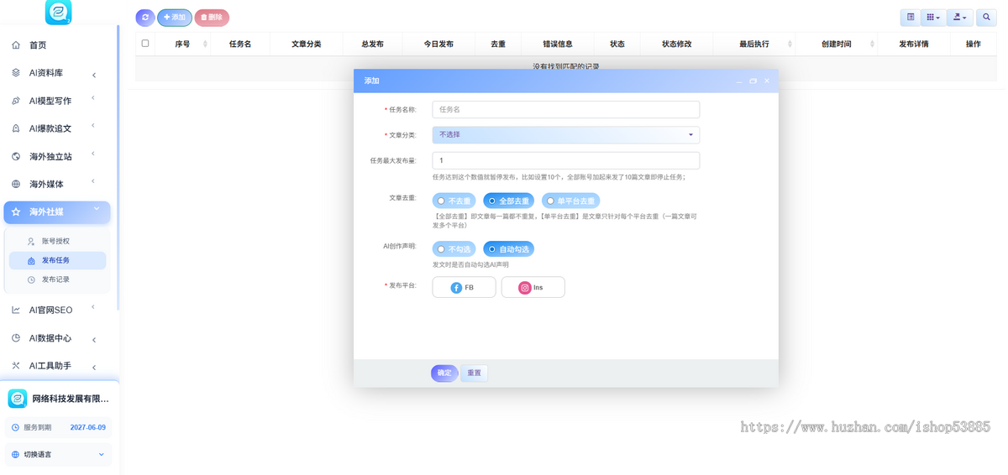Open 发布任务 submenu item
Screen dimensions: 1008x475
(57, 260)
